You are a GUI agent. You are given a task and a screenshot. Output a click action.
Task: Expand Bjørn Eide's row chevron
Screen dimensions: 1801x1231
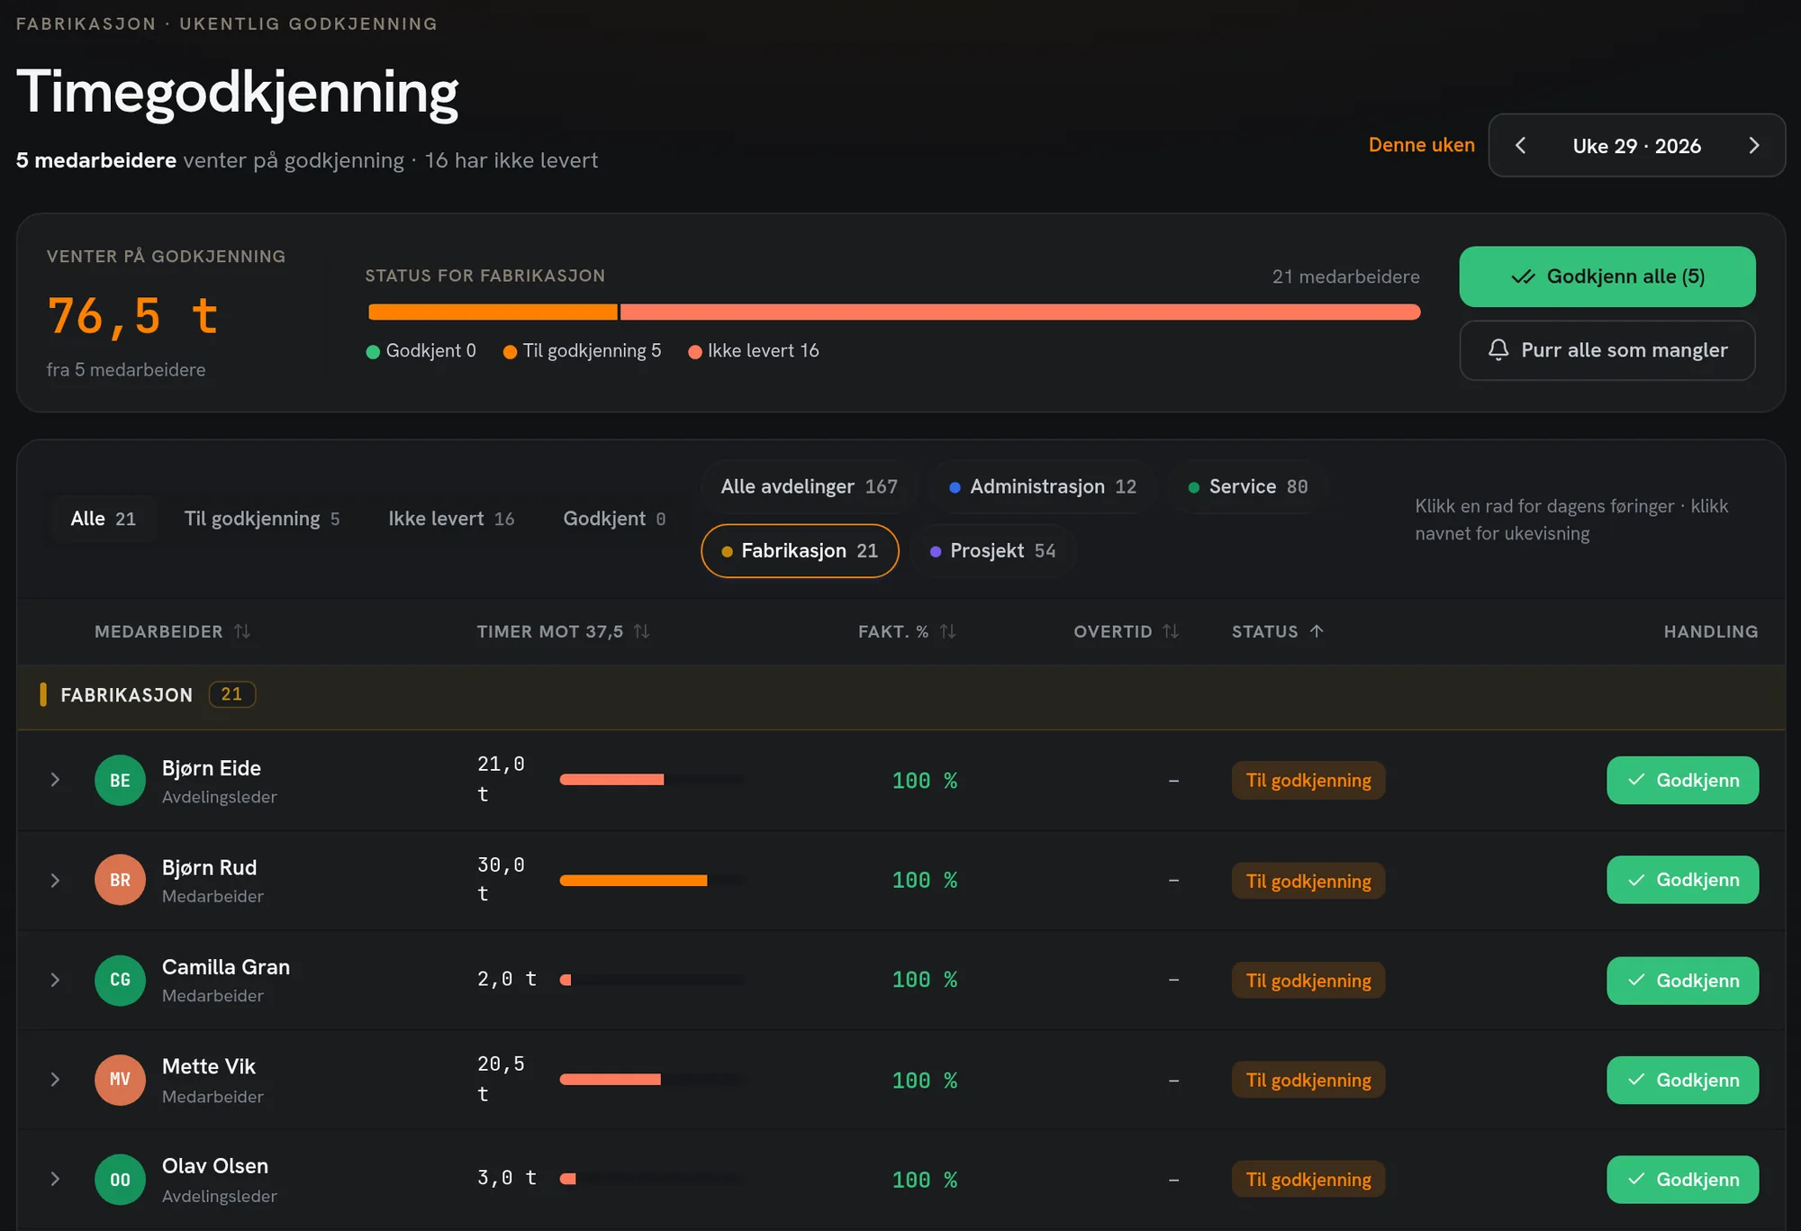[x=55, y=780]
